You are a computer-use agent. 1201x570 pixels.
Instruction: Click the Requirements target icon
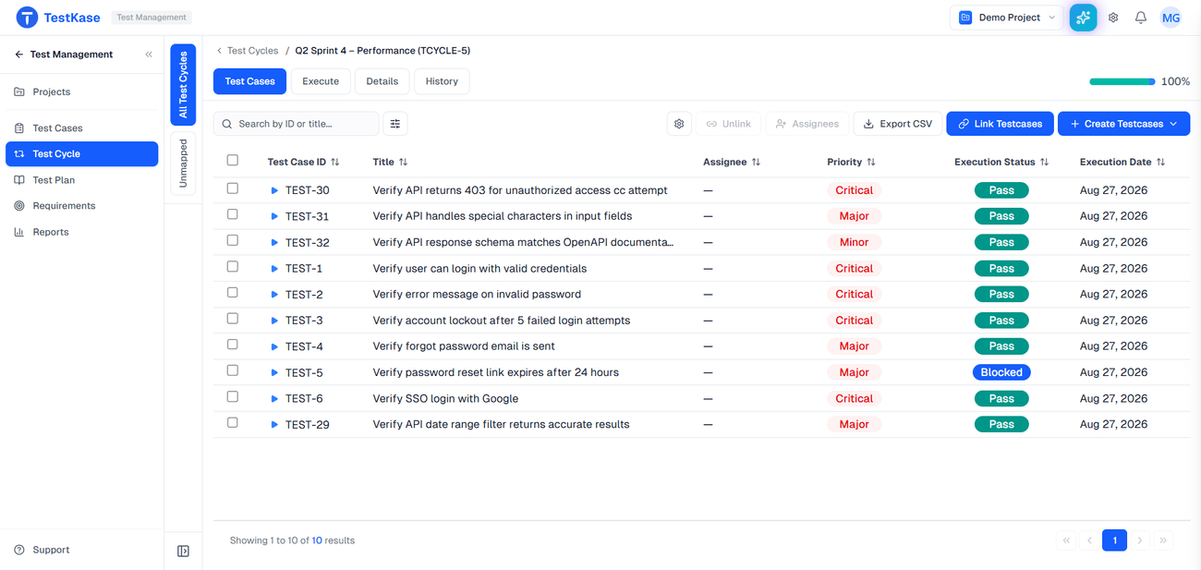pos(19,206)
